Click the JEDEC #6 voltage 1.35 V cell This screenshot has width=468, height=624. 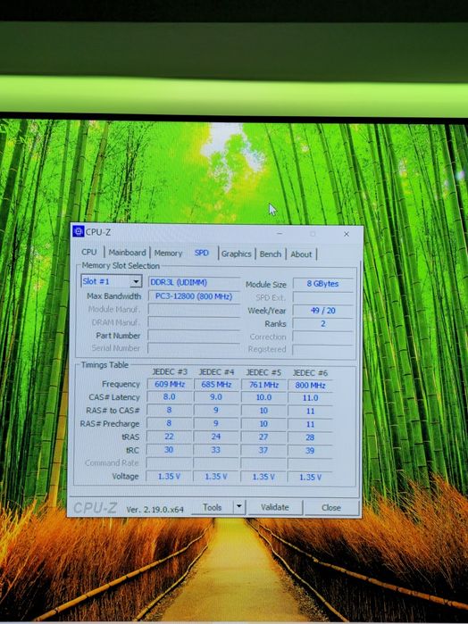point(310,478)
